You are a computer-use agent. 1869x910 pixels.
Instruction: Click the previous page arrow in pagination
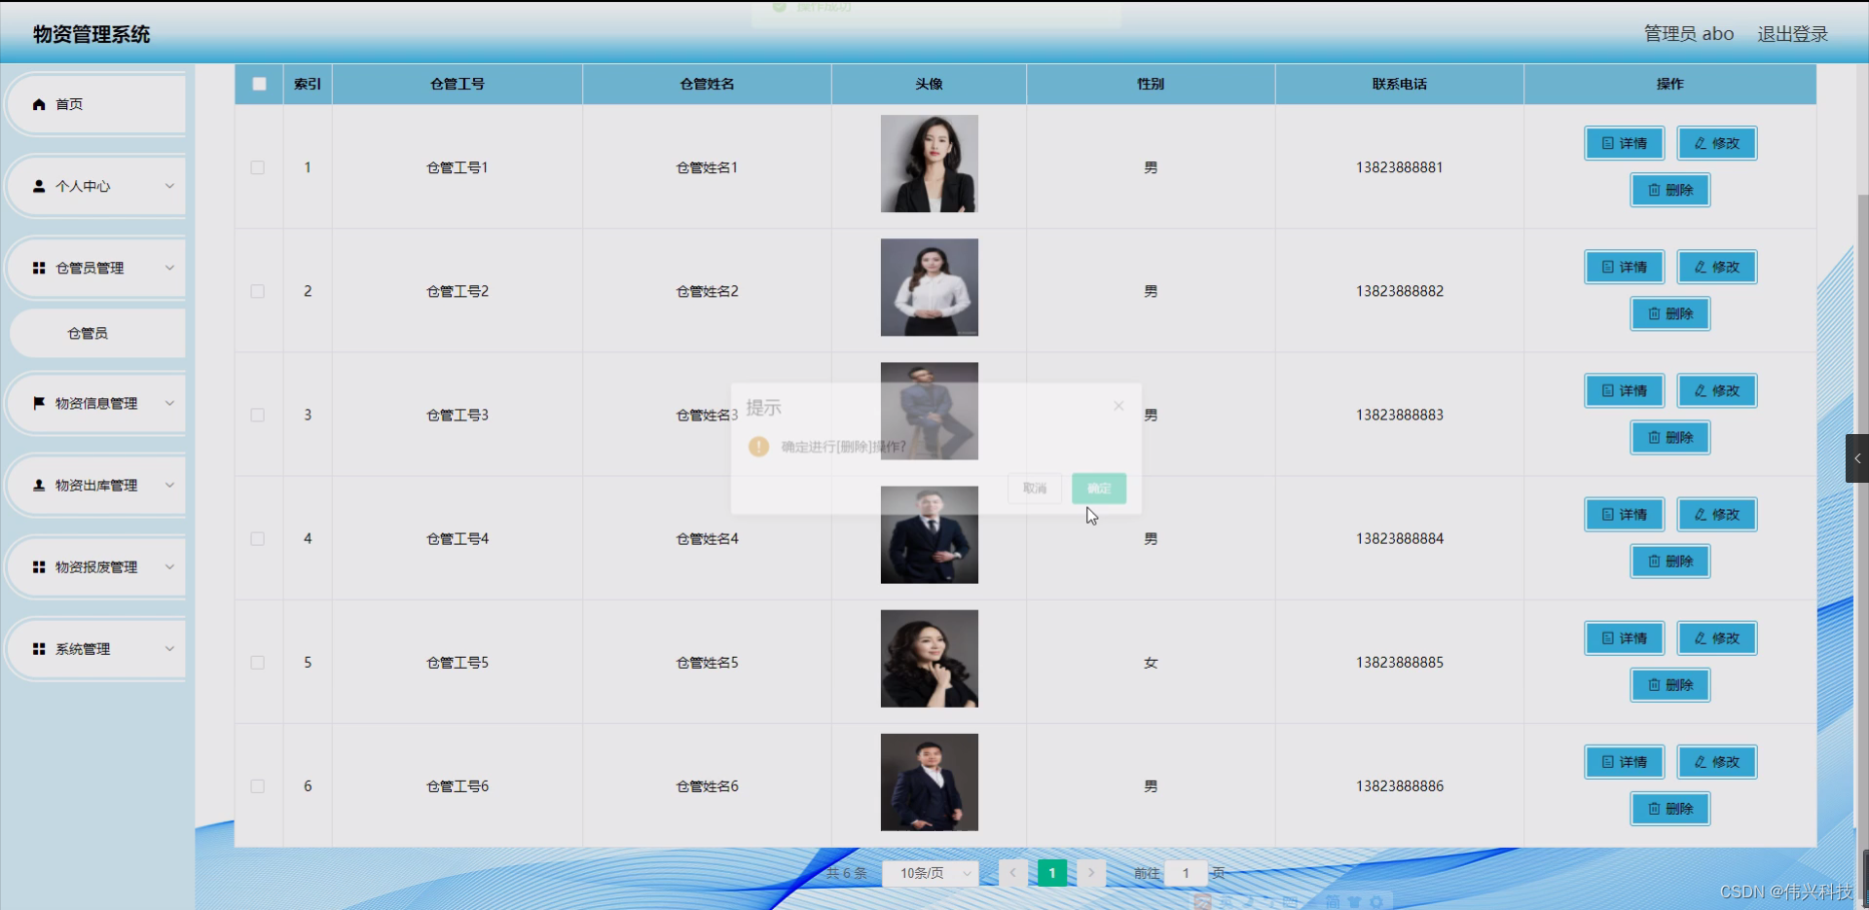click(x=1014, y=873)
